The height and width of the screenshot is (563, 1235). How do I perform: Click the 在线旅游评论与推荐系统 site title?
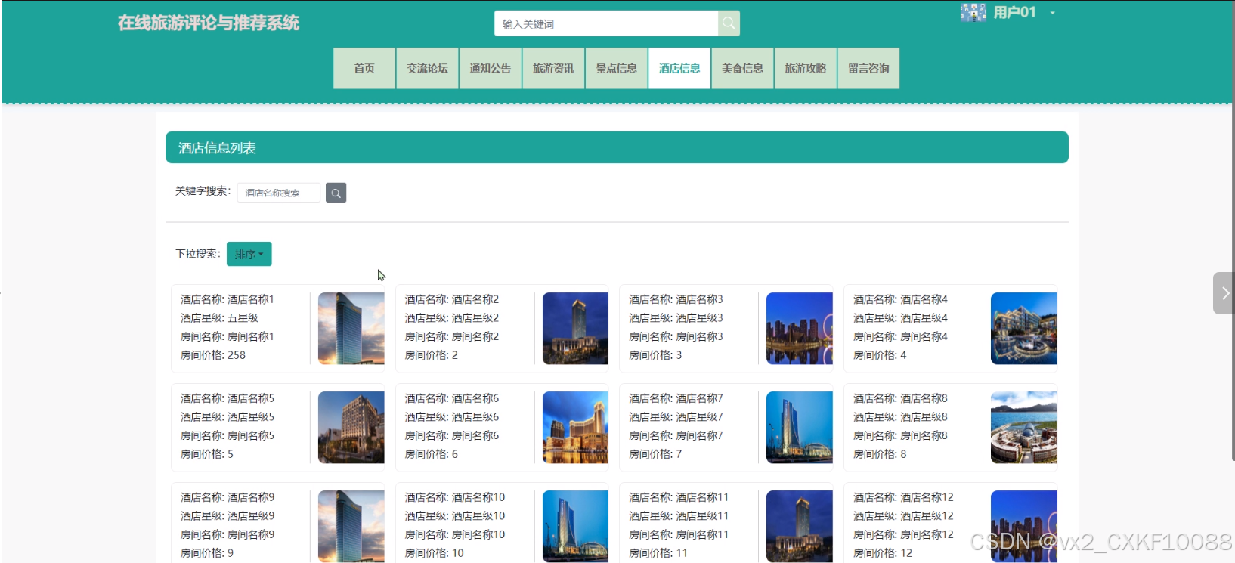[209, 23]
